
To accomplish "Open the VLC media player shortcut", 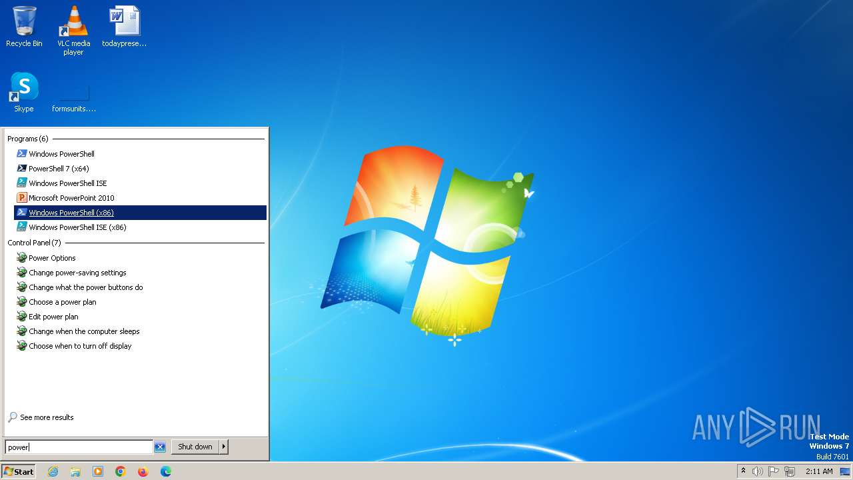I will [x=73, y=31].
